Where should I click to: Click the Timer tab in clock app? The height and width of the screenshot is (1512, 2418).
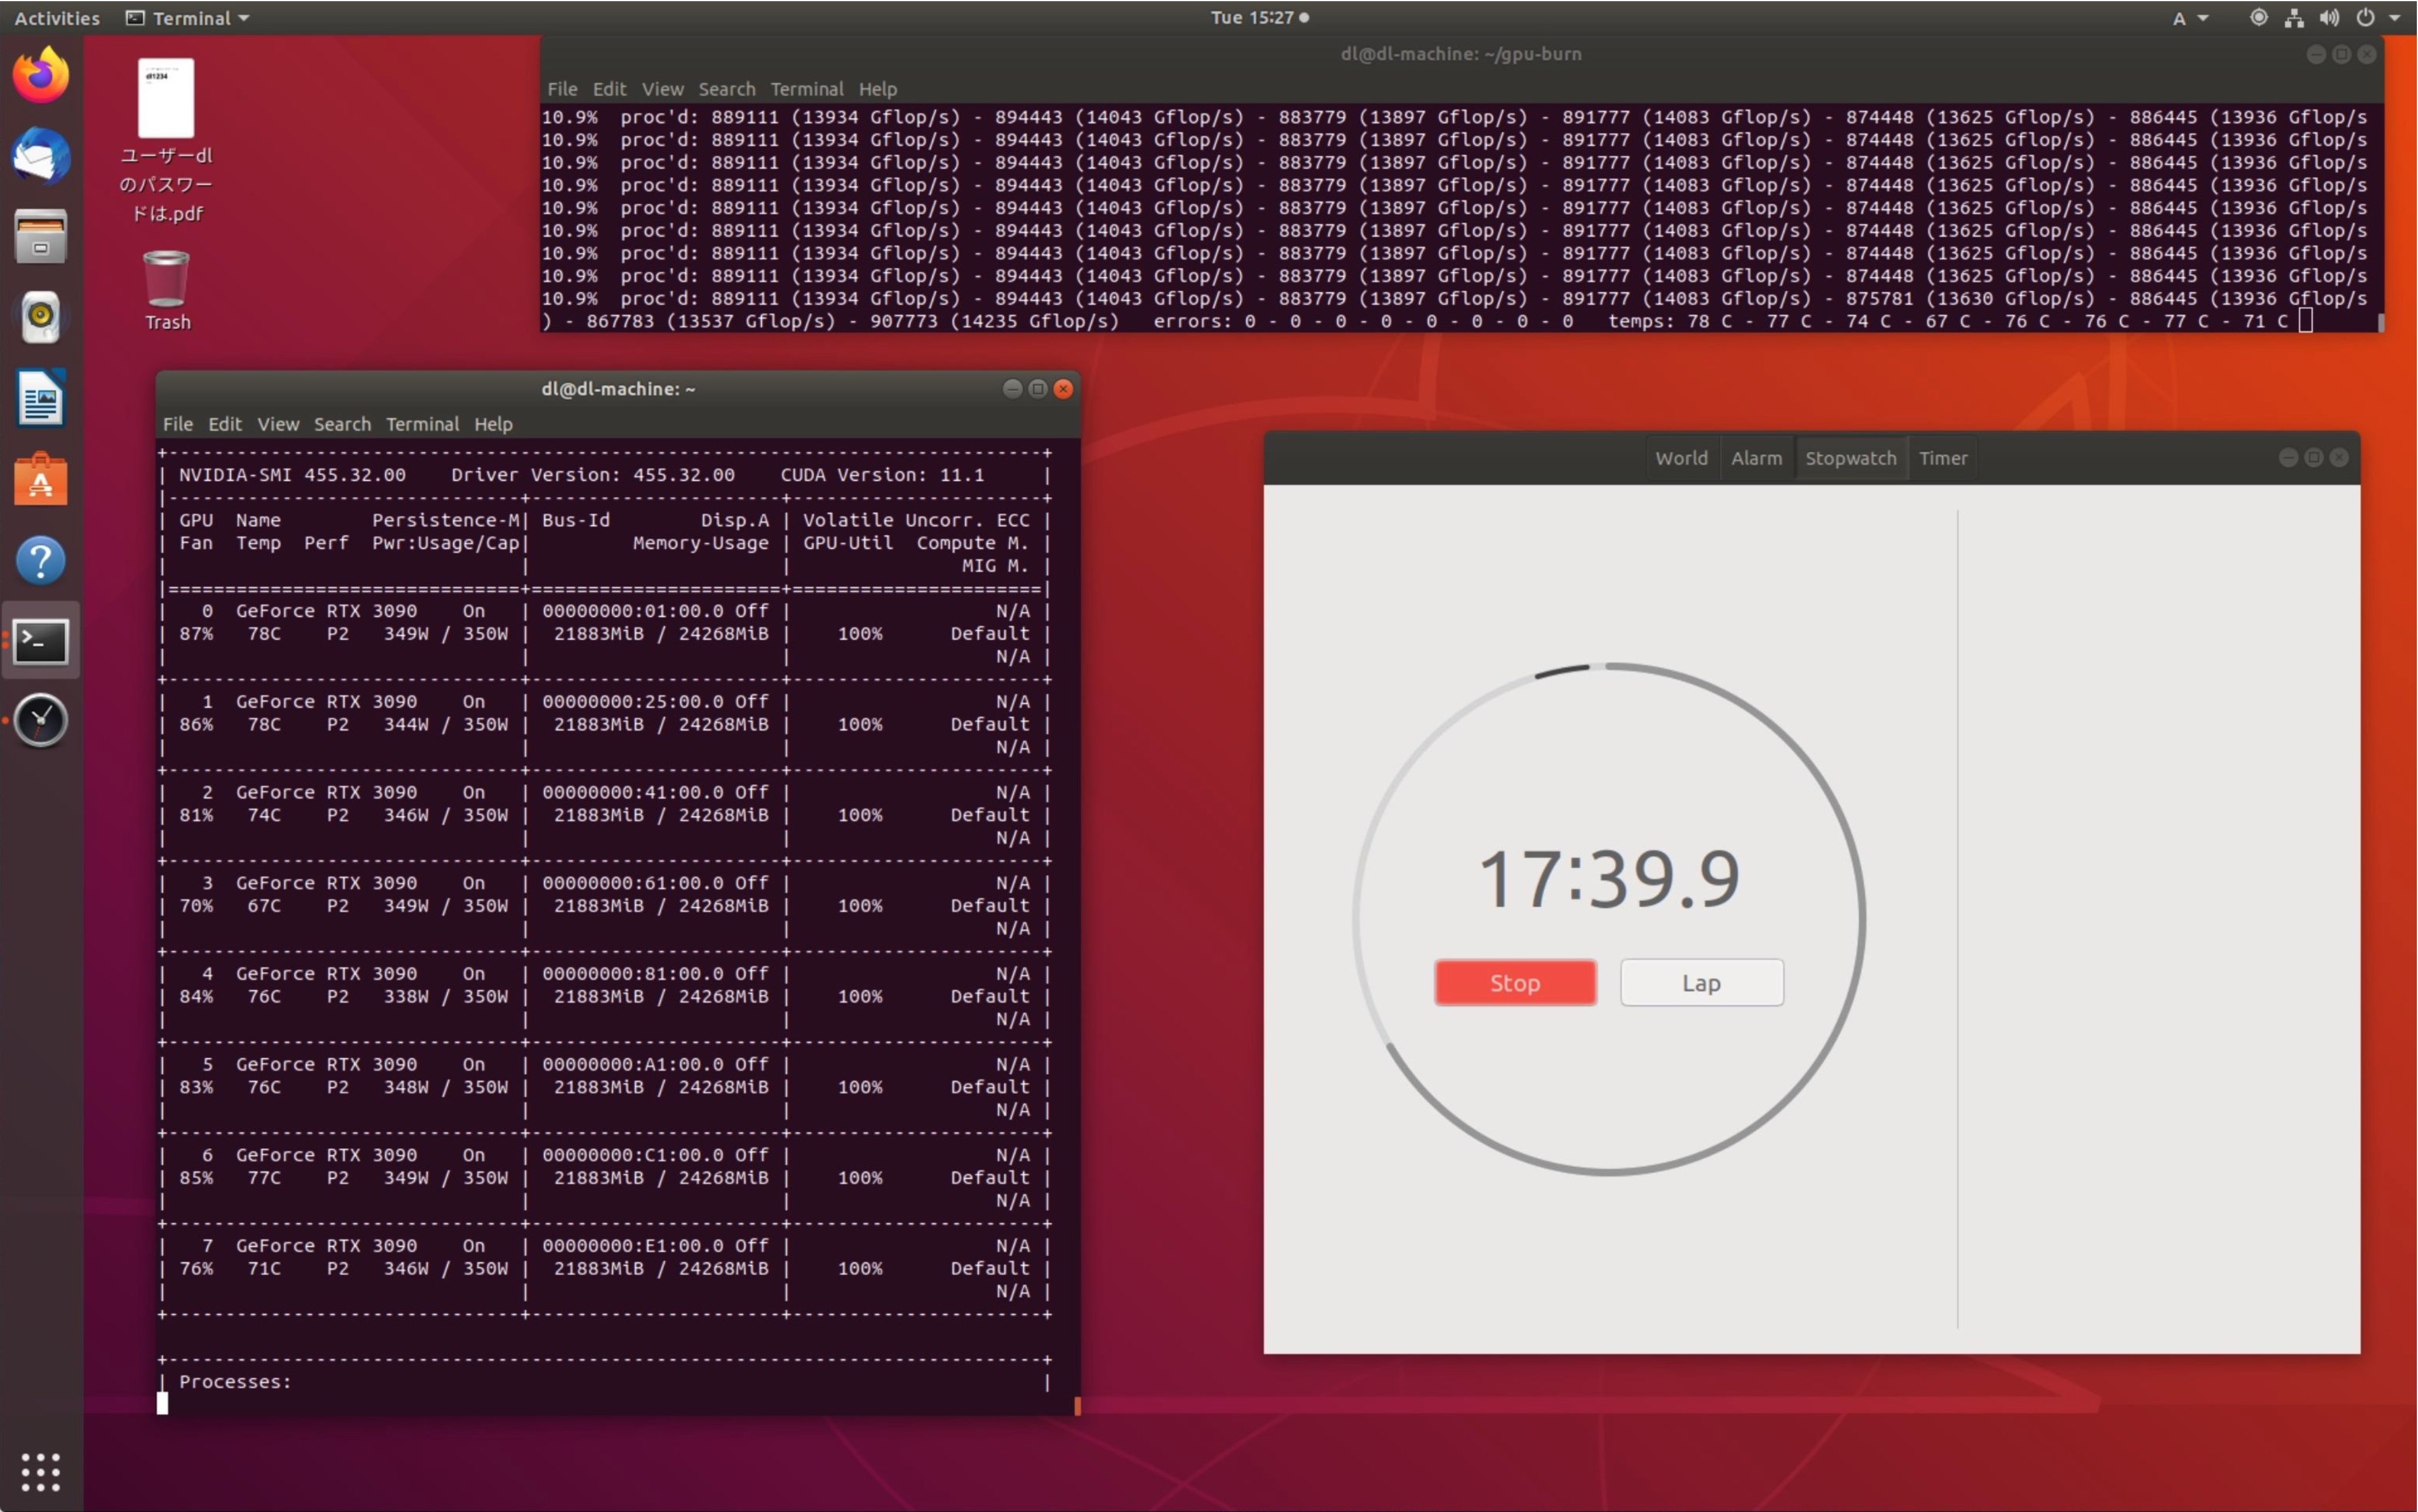pos(1944,457)
